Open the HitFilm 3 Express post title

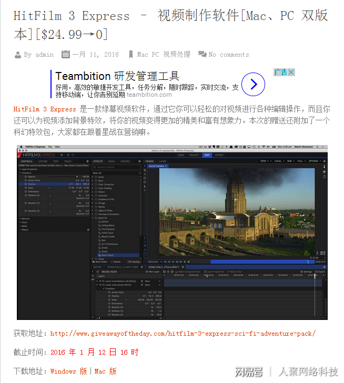click(x=170, y=25)
